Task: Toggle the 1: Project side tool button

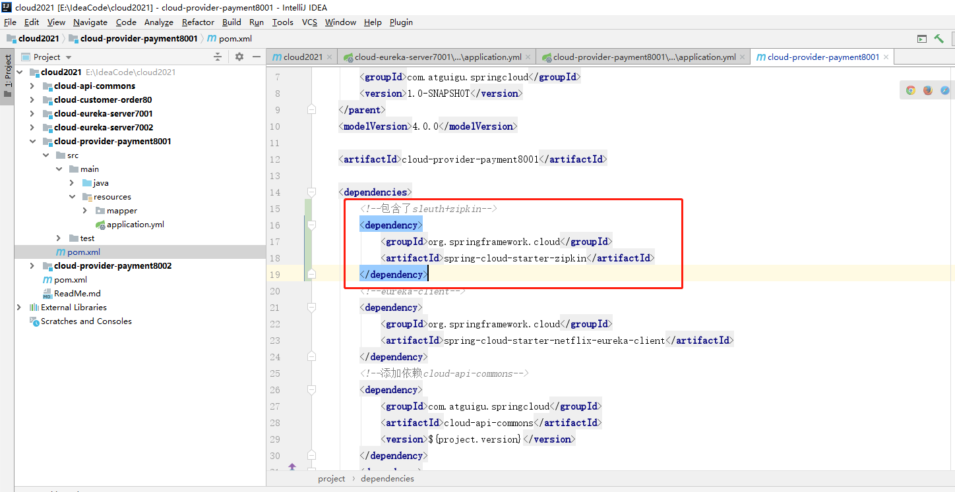Action: click(7, 76)
